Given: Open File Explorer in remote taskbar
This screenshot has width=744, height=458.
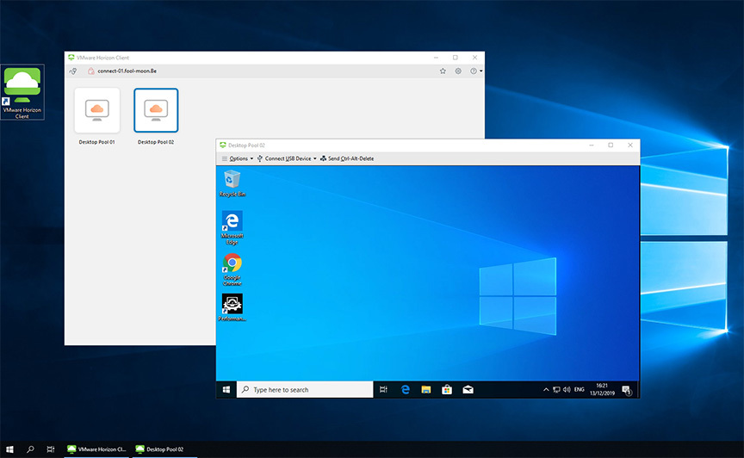Looking at the screenshot, I should [426, 390].
